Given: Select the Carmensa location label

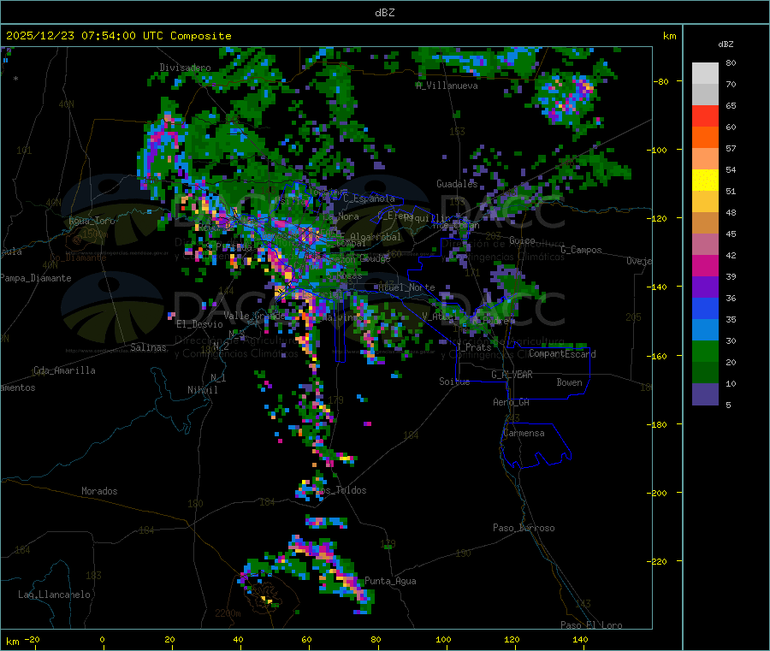Looking at the screenshot, I should click(524, 433).
